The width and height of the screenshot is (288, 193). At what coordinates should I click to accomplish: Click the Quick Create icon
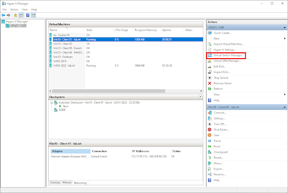tap(210, 33)
